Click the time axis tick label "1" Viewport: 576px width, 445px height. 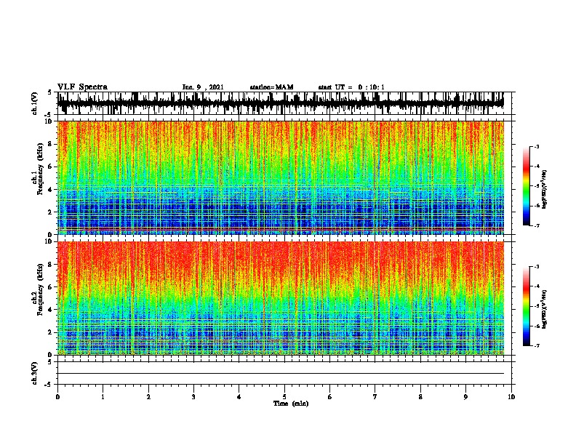[103, 397]
